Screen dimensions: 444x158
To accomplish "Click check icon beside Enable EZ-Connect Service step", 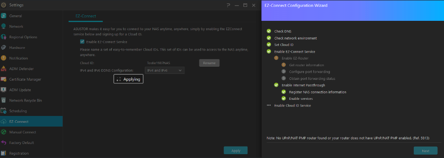I will click(x=269, y=51).
